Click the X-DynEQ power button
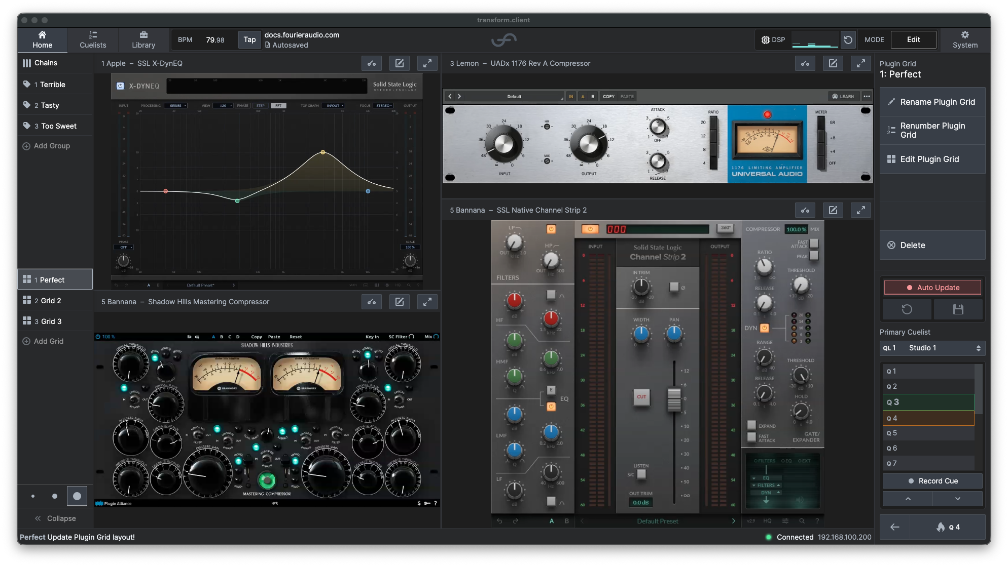Image resolution: width=1008 pixels, height=566 pixels. click(120, 86)
